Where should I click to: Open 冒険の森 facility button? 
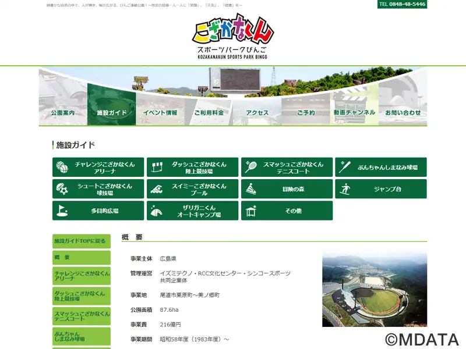(287, 188)
